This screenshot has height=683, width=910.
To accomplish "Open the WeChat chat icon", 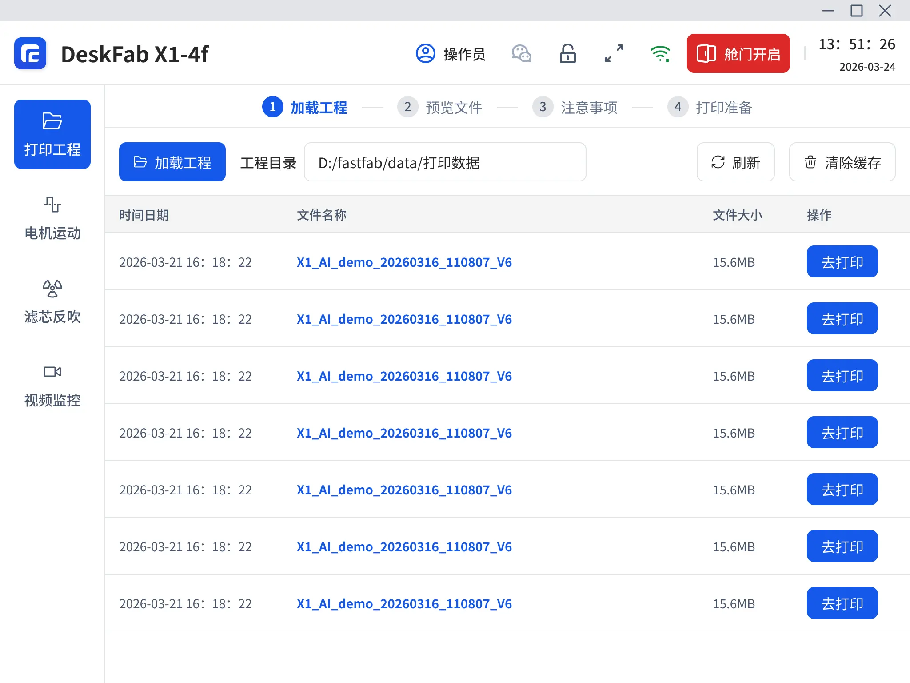I will (521, 54).
